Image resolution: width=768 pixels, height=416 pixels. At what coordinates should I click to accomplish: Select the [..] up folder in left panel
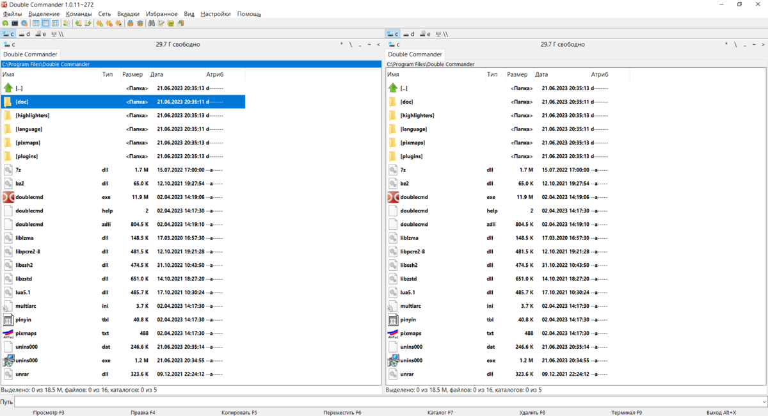point(123,88)
